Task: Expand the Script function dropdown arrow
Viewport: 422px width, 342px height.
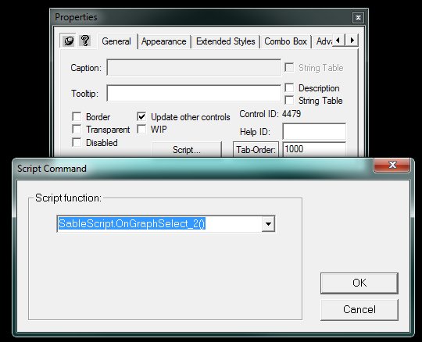Action: pyautogui.click(x=268, y=223)
